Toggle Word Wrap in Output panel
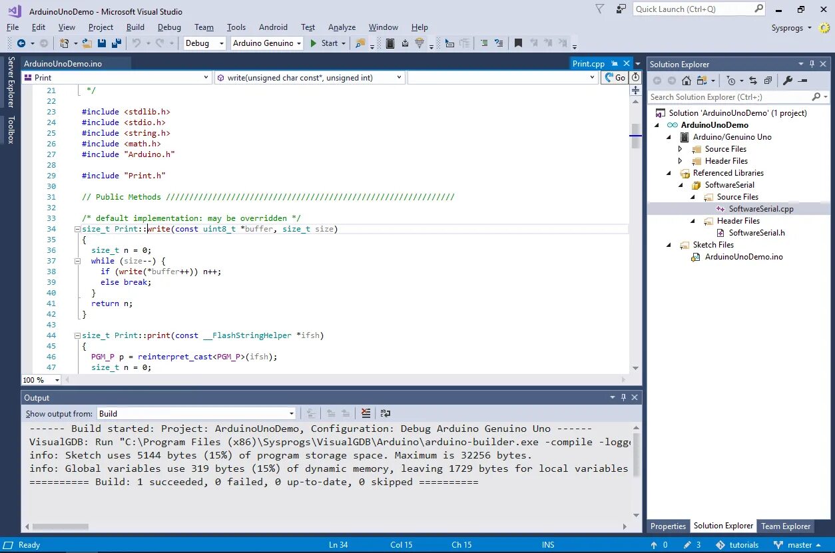835x553 pixels. pyautogui.click(x=385, y=413)
